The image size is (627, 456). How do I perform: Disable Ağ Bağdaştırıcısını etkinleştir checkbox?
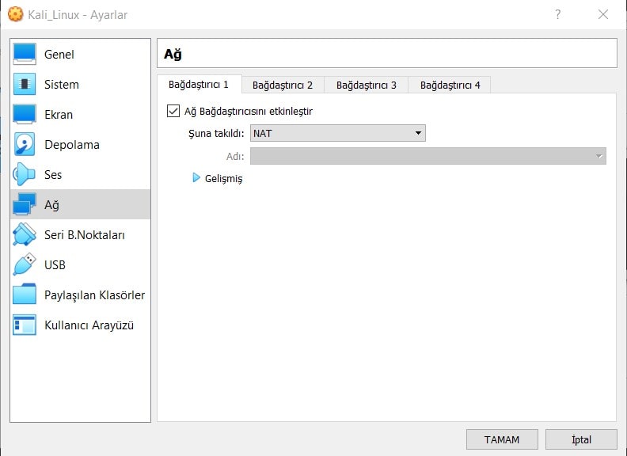(x=173, y=111)
